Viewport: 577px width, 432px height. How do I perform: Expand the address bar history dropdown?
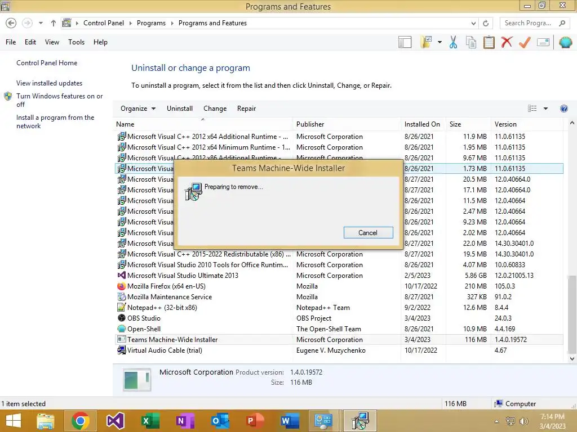pyautogui.click(x=473, y=23)
